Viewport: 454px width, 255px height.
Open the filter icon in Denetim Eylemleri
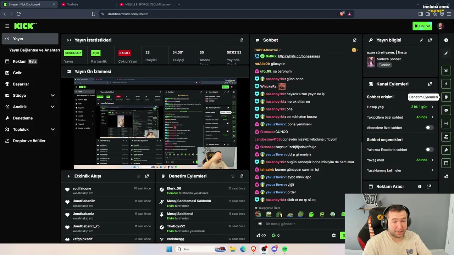(x=233, y=176)
